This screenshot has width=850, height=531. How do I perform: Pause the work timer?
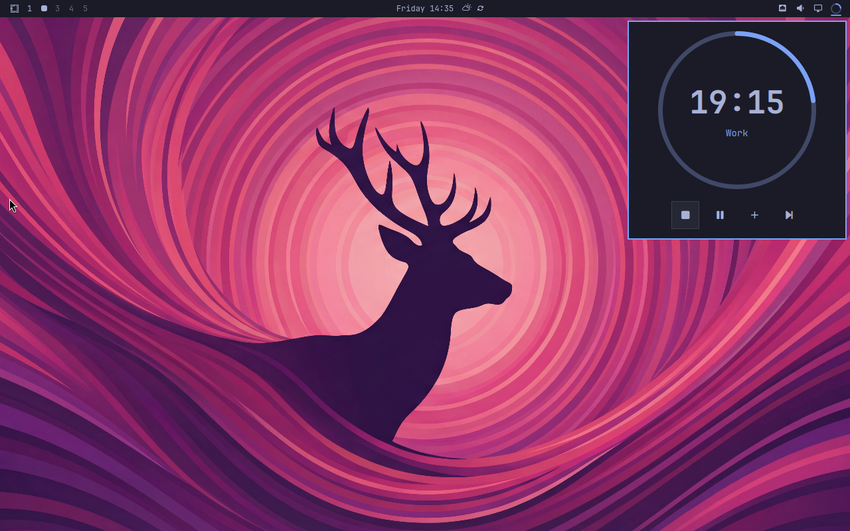coord(720,215)
